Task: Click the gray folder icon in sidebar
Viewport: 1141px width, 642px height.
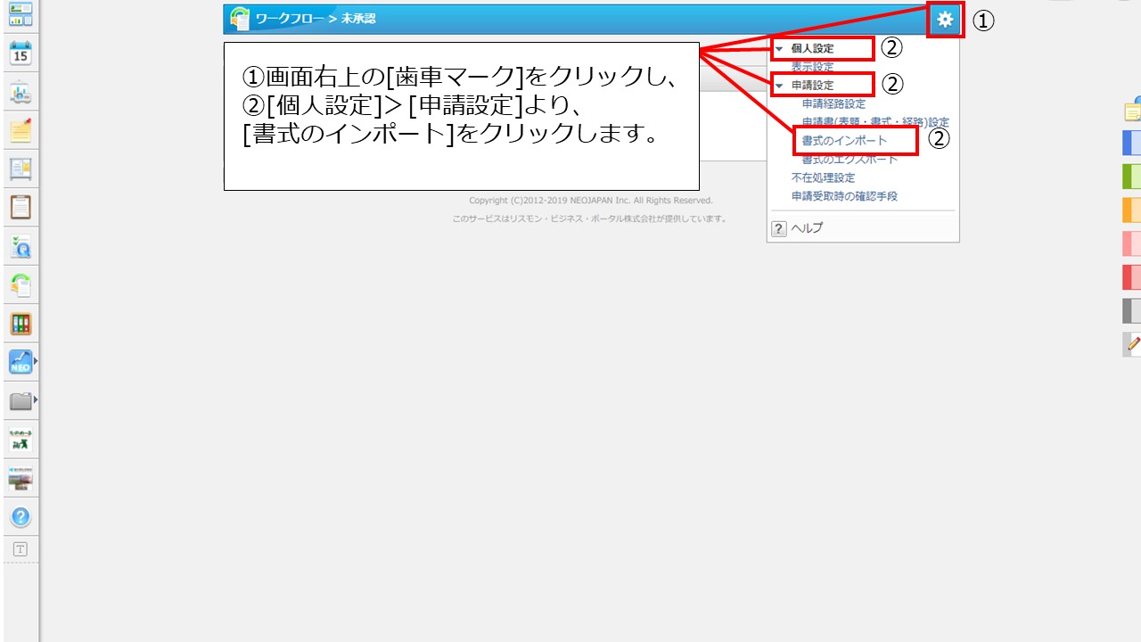Action: tap(20, 400)
